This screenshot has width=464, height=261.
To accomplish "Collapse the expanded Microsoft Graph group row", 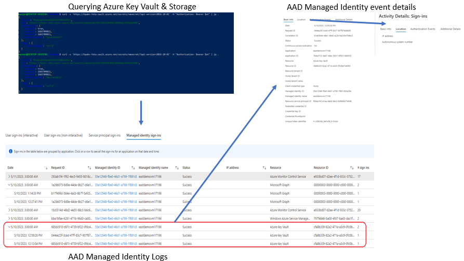I will (x=9, y=184).
